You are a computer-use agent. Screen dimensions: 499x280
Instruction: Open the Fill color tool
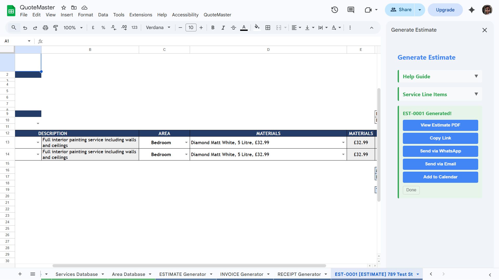(257, 27)
